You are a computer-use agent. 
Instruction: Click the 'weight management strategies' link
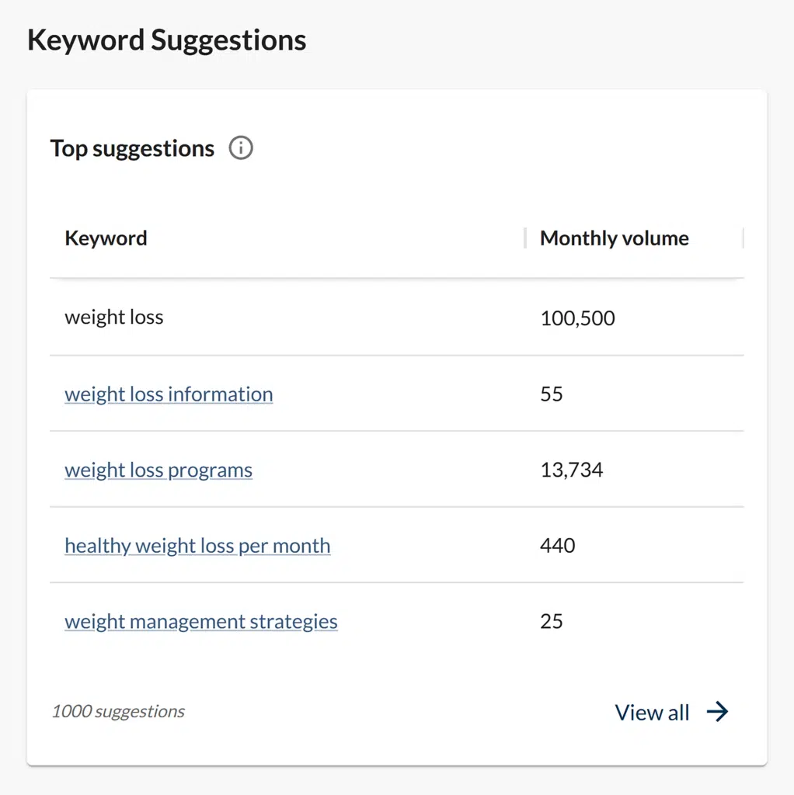(x=201, y=622)
